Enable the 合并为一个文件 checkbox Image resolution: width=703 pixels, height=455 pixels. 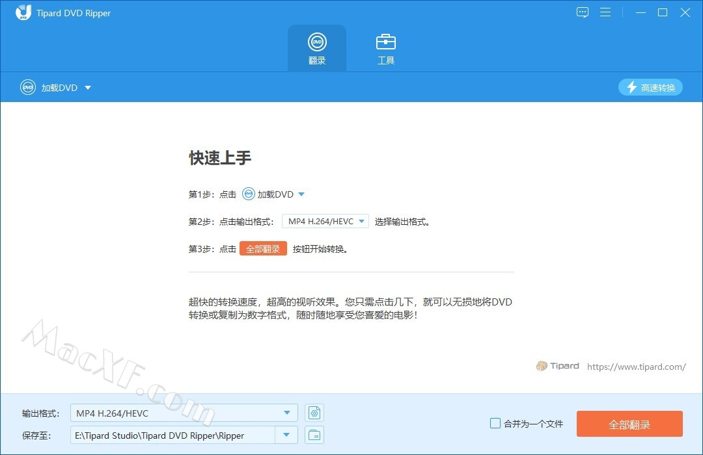pos(495,423)
